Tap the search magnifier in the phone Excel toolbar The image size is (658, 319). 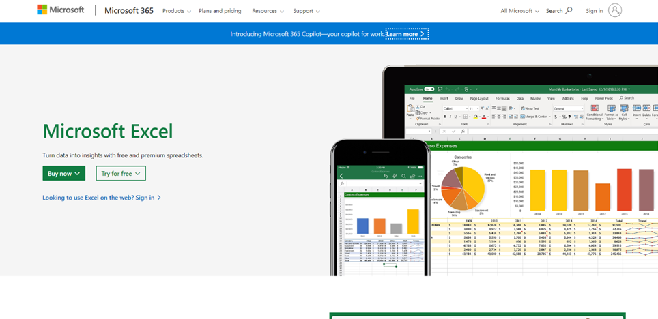pos(403,176)
